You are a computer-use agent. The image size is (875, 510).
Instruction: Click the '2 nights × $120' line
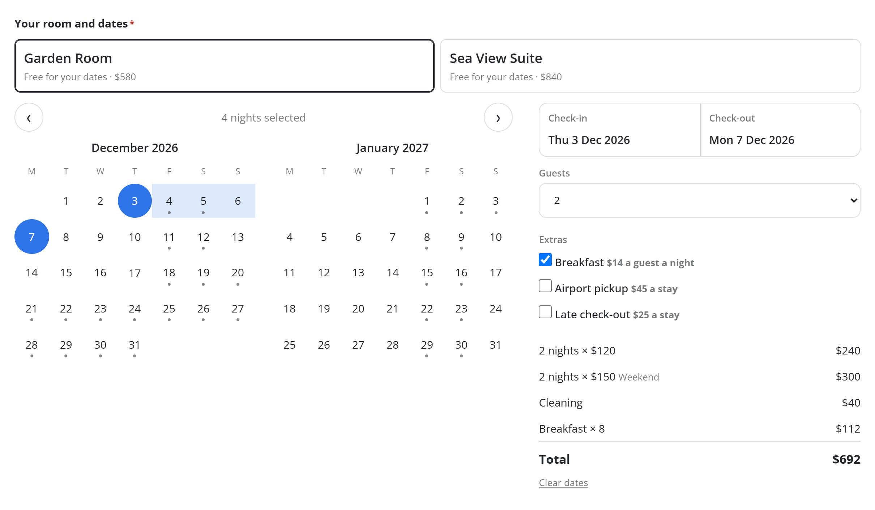(x=699, y=350)
